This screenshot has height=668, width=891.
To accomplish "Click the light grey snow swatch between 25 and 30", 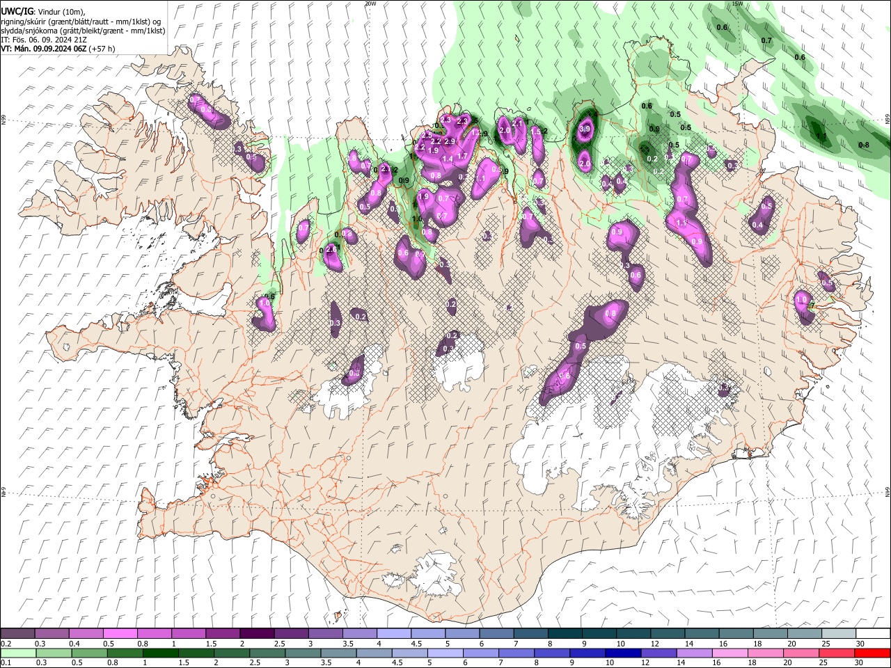I will pyautogui.click(x=838, y=633).
